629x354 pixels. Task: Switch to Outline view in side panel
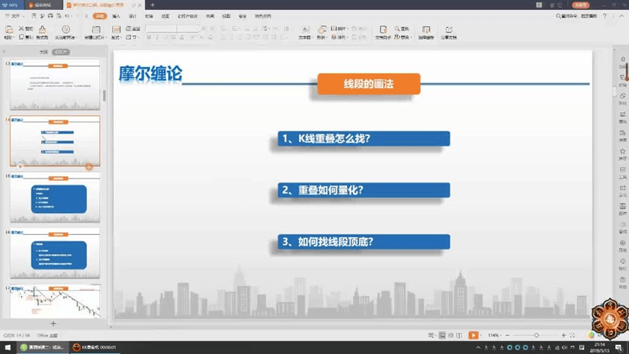[43, 52]
